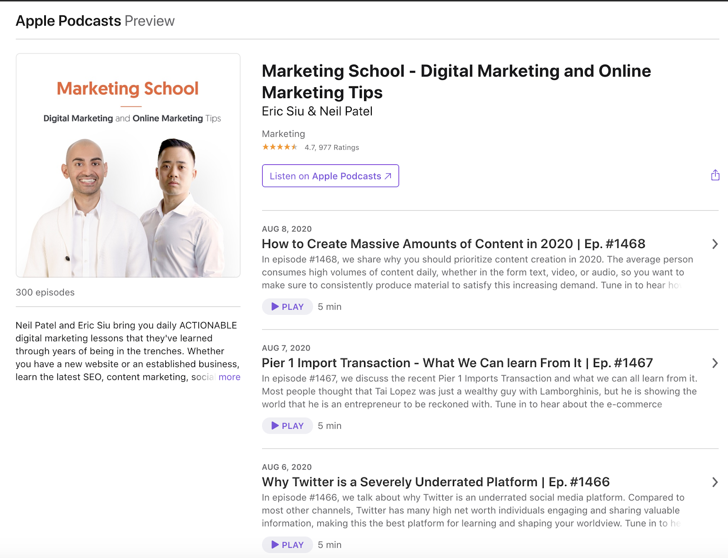
Task: Show more of the podcast description
Action: [x=229, y=377]
